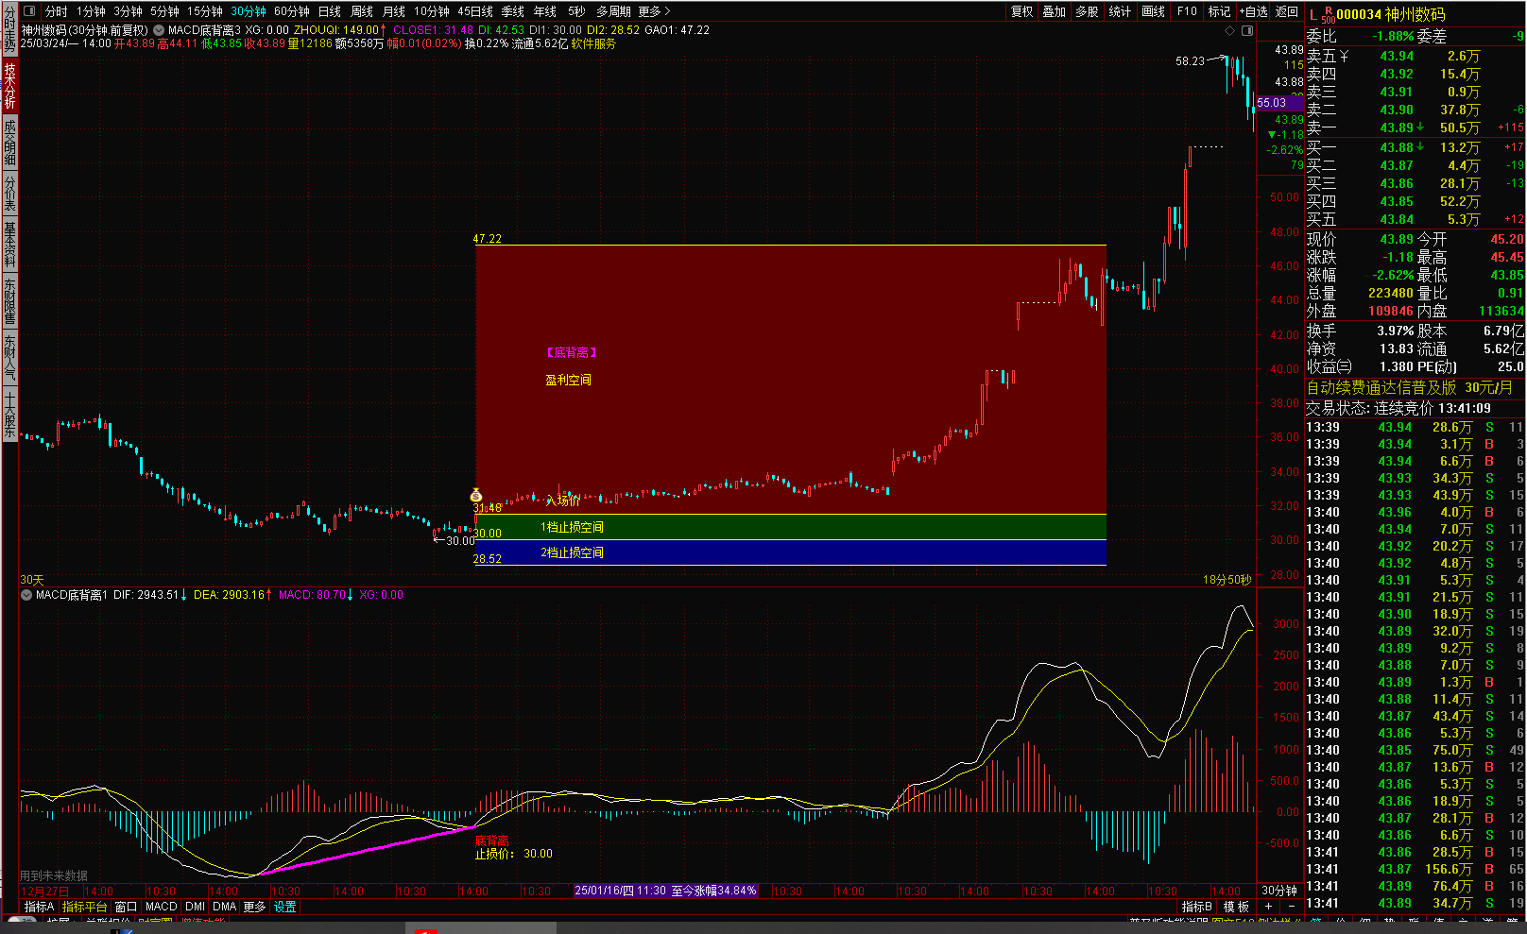This screenshot has height=934, width=1527.
Task: Select the 指标B tab
Action: 1196,907
